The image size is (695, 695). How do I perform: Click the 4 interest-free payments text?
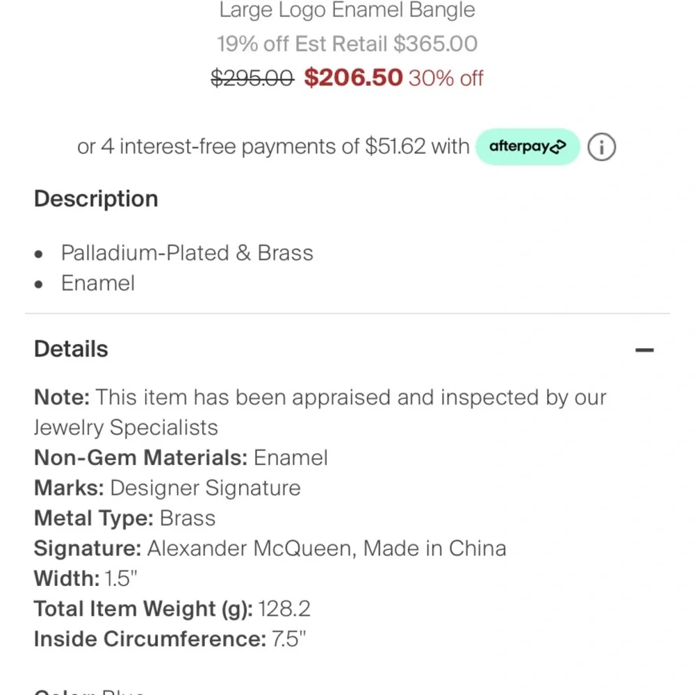[274, 147]
